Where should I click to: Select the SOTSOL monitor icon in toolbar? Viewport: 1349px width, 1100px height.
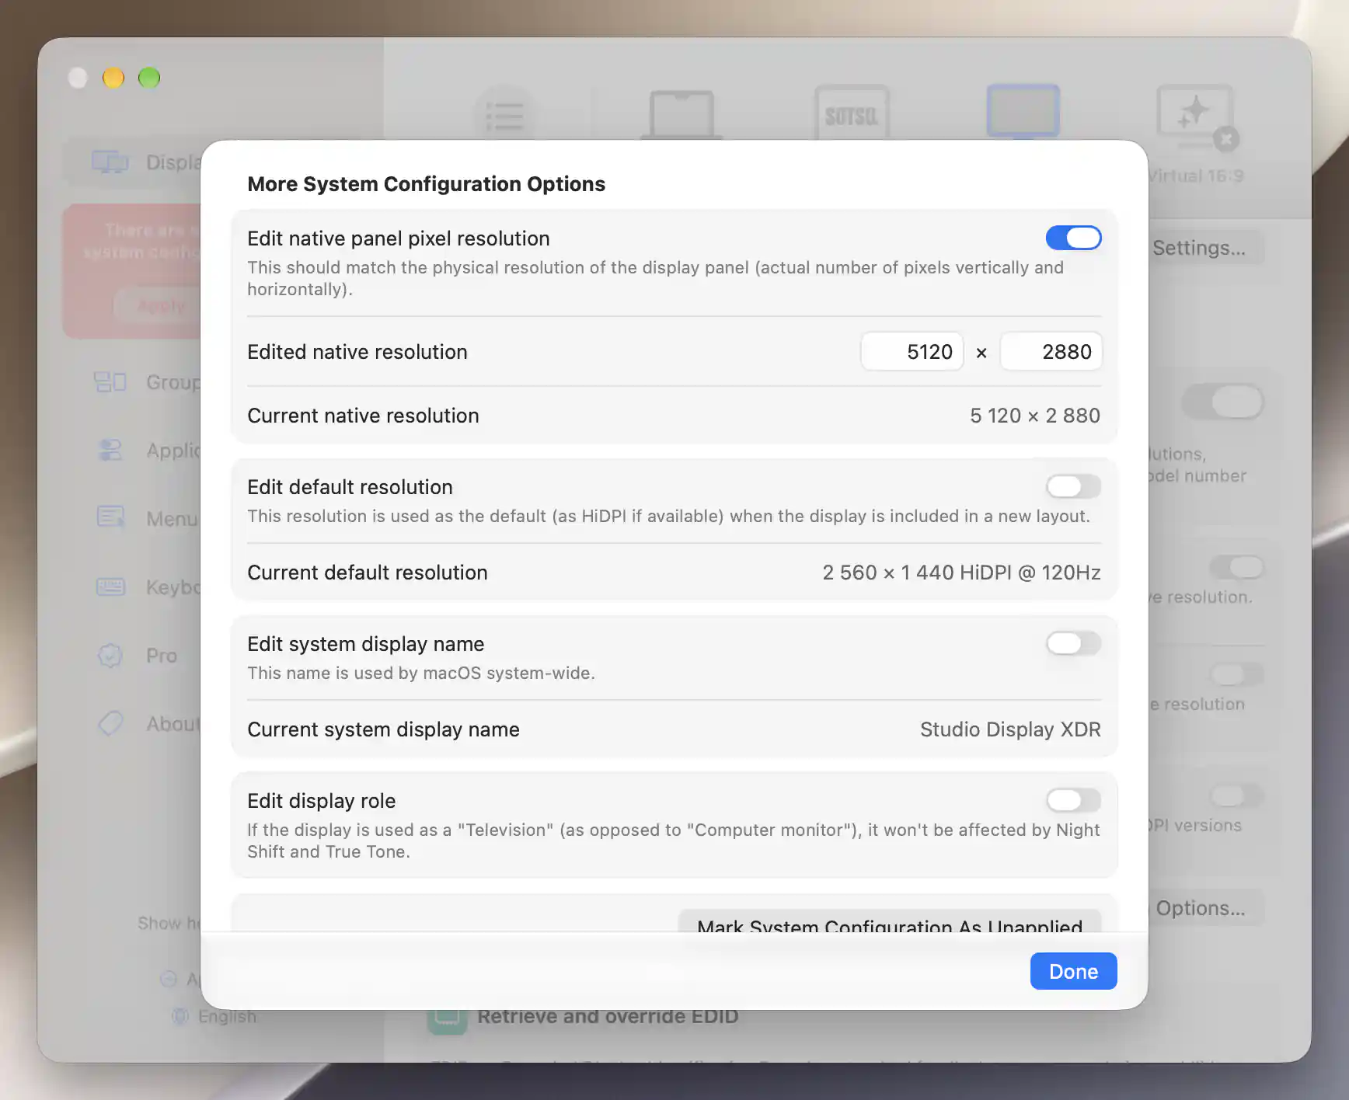click(x=852, y=113)
